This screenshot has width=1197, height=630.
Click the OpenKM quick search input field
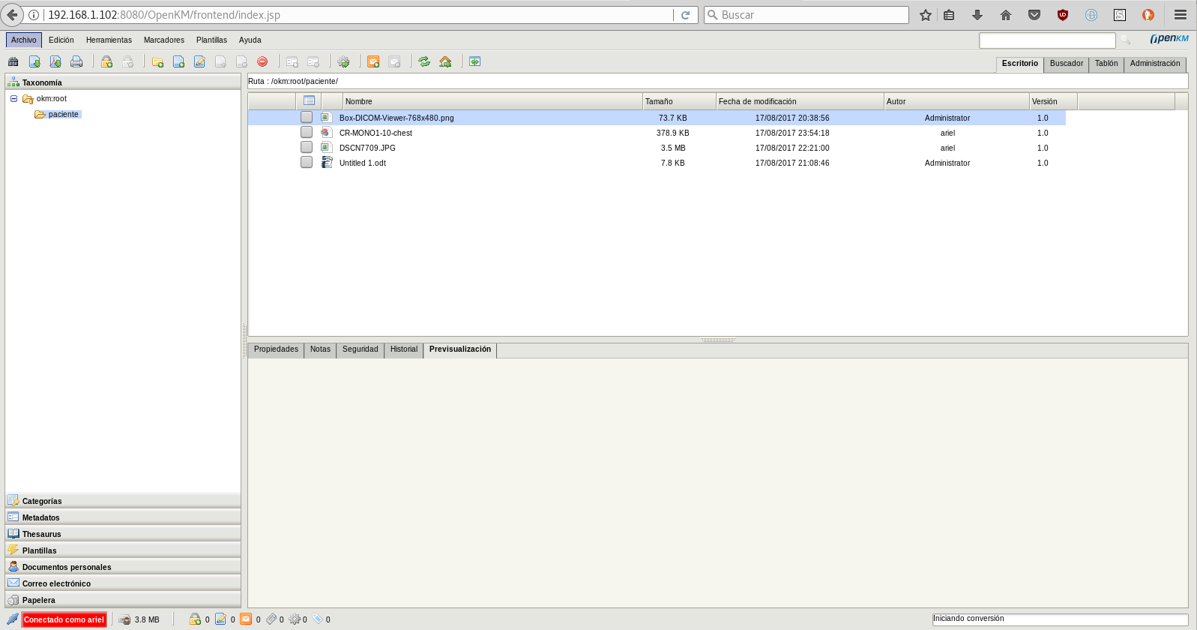(1046, 40)
